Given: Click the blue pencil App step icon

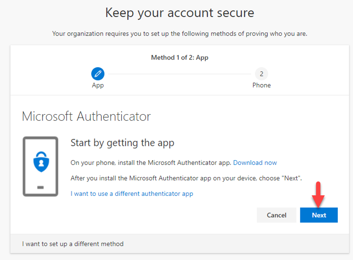Looking at the screenshot, I should pos(98,73).
